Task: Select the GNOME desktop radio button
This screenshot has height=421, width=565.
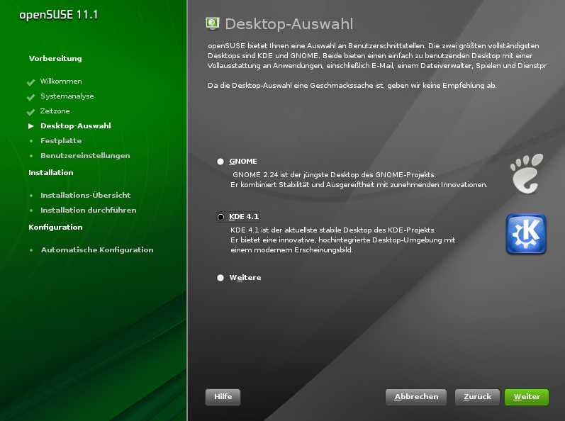Action: coord(220,162)
